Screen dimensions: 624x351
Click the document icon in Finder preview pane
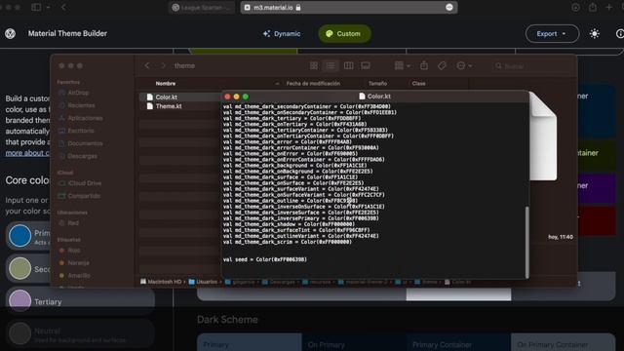click(543, 137)
